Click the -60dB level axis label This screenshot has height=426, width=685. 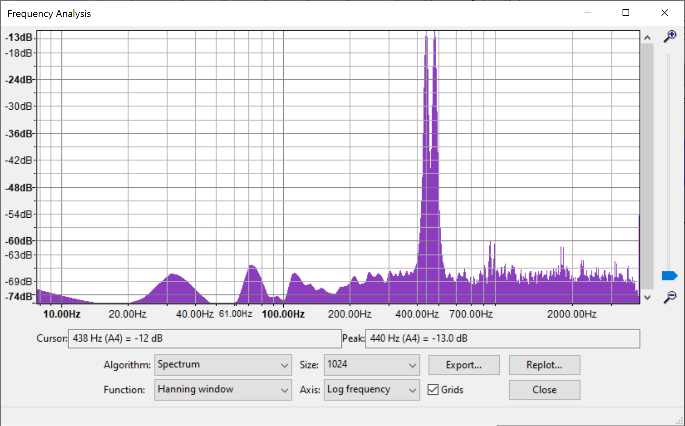pyautogui.click(x=19, y=241)
